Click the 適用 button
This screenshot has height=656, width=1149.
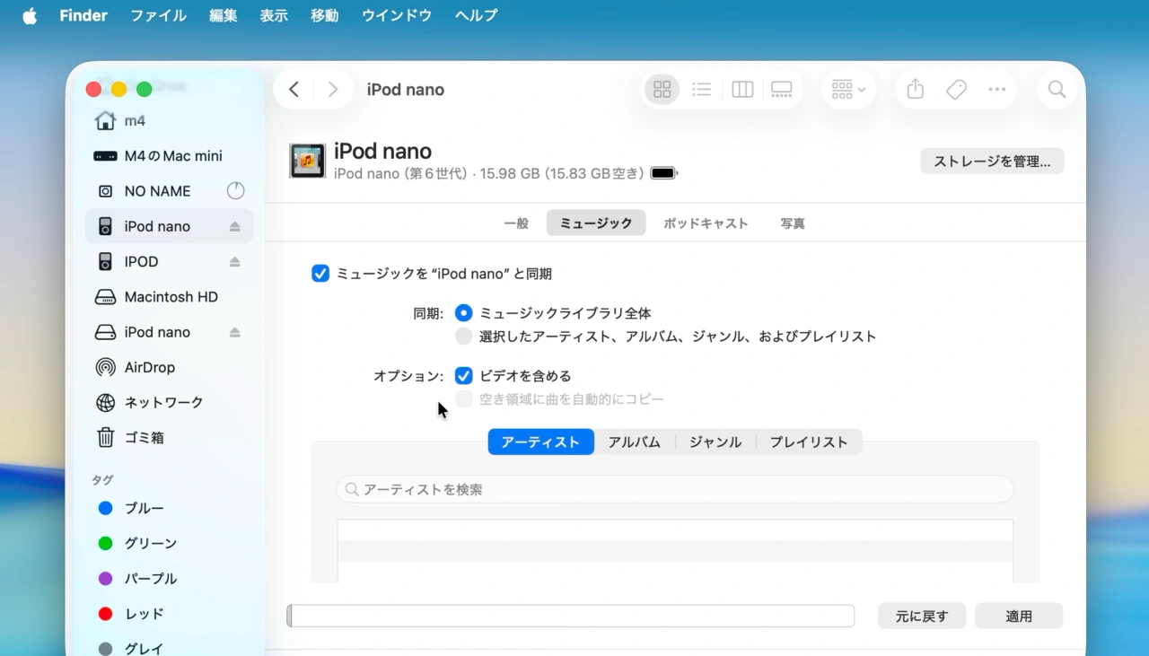tap(1019, 617)
